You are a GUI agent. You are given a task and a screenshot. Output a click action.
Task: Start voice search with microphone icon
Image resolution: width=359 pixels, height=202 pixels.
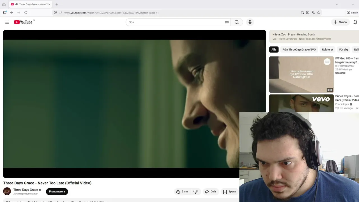(x=250, y=22)
